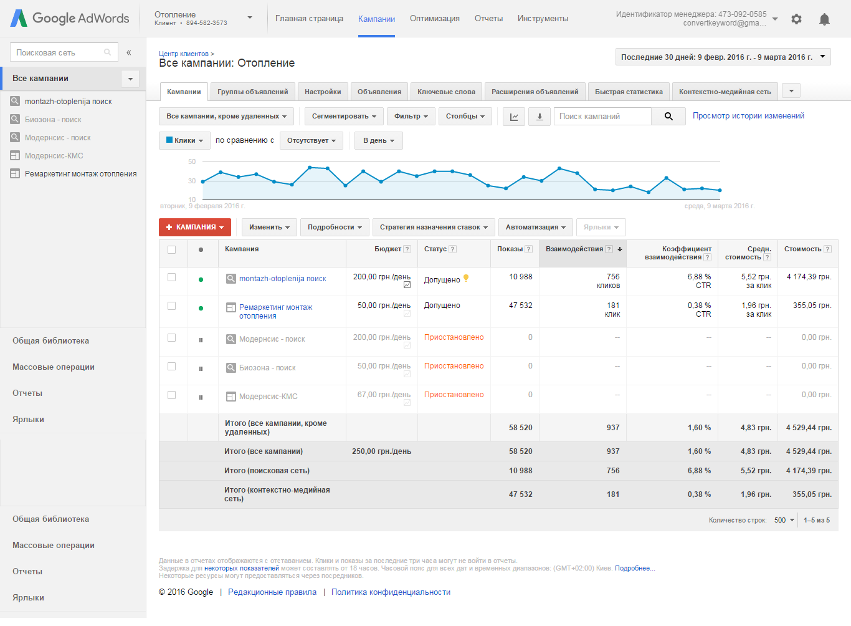851x626 pixels.
Task: Open the Фильтр dropdown
Action: pyautogui.click(x=411, y=117)
